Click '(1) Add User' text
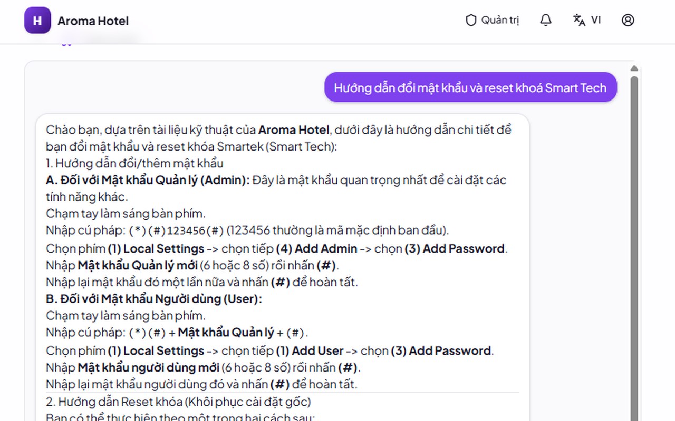The width and height of the screenshot is (675, 421). coord(310,350)
